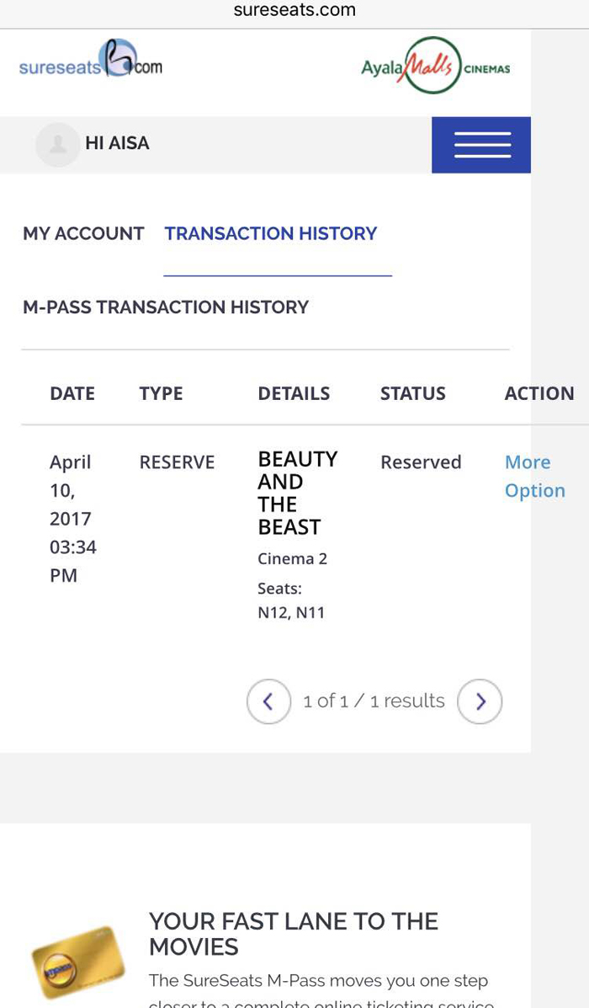The image size is (589, 1008).
Task: Click the sureseats.com address bar
Action: tap(294, 11)
